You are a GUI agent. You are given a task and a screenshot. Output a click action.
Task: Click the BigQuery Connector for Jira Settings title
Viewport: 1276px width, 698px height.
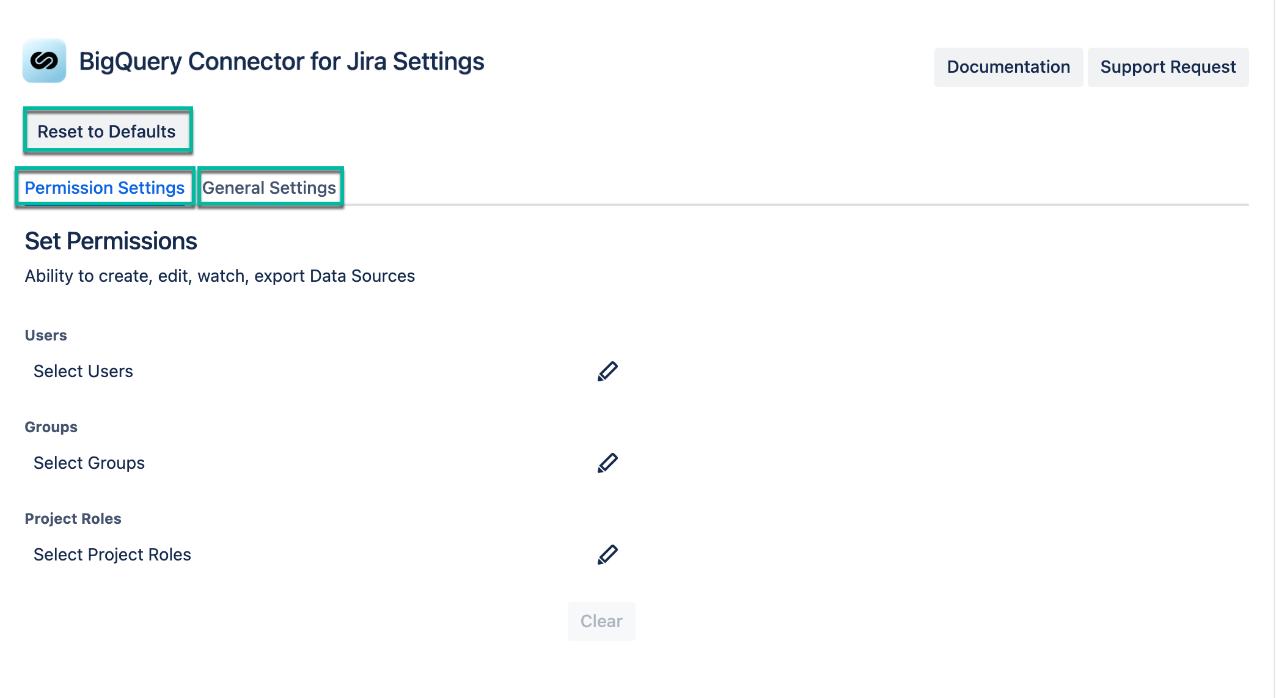(281, 61)
